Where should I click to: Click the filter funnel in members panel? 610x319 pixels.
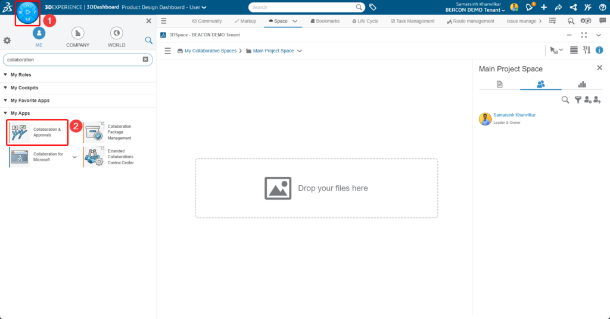tap(577, 100)
